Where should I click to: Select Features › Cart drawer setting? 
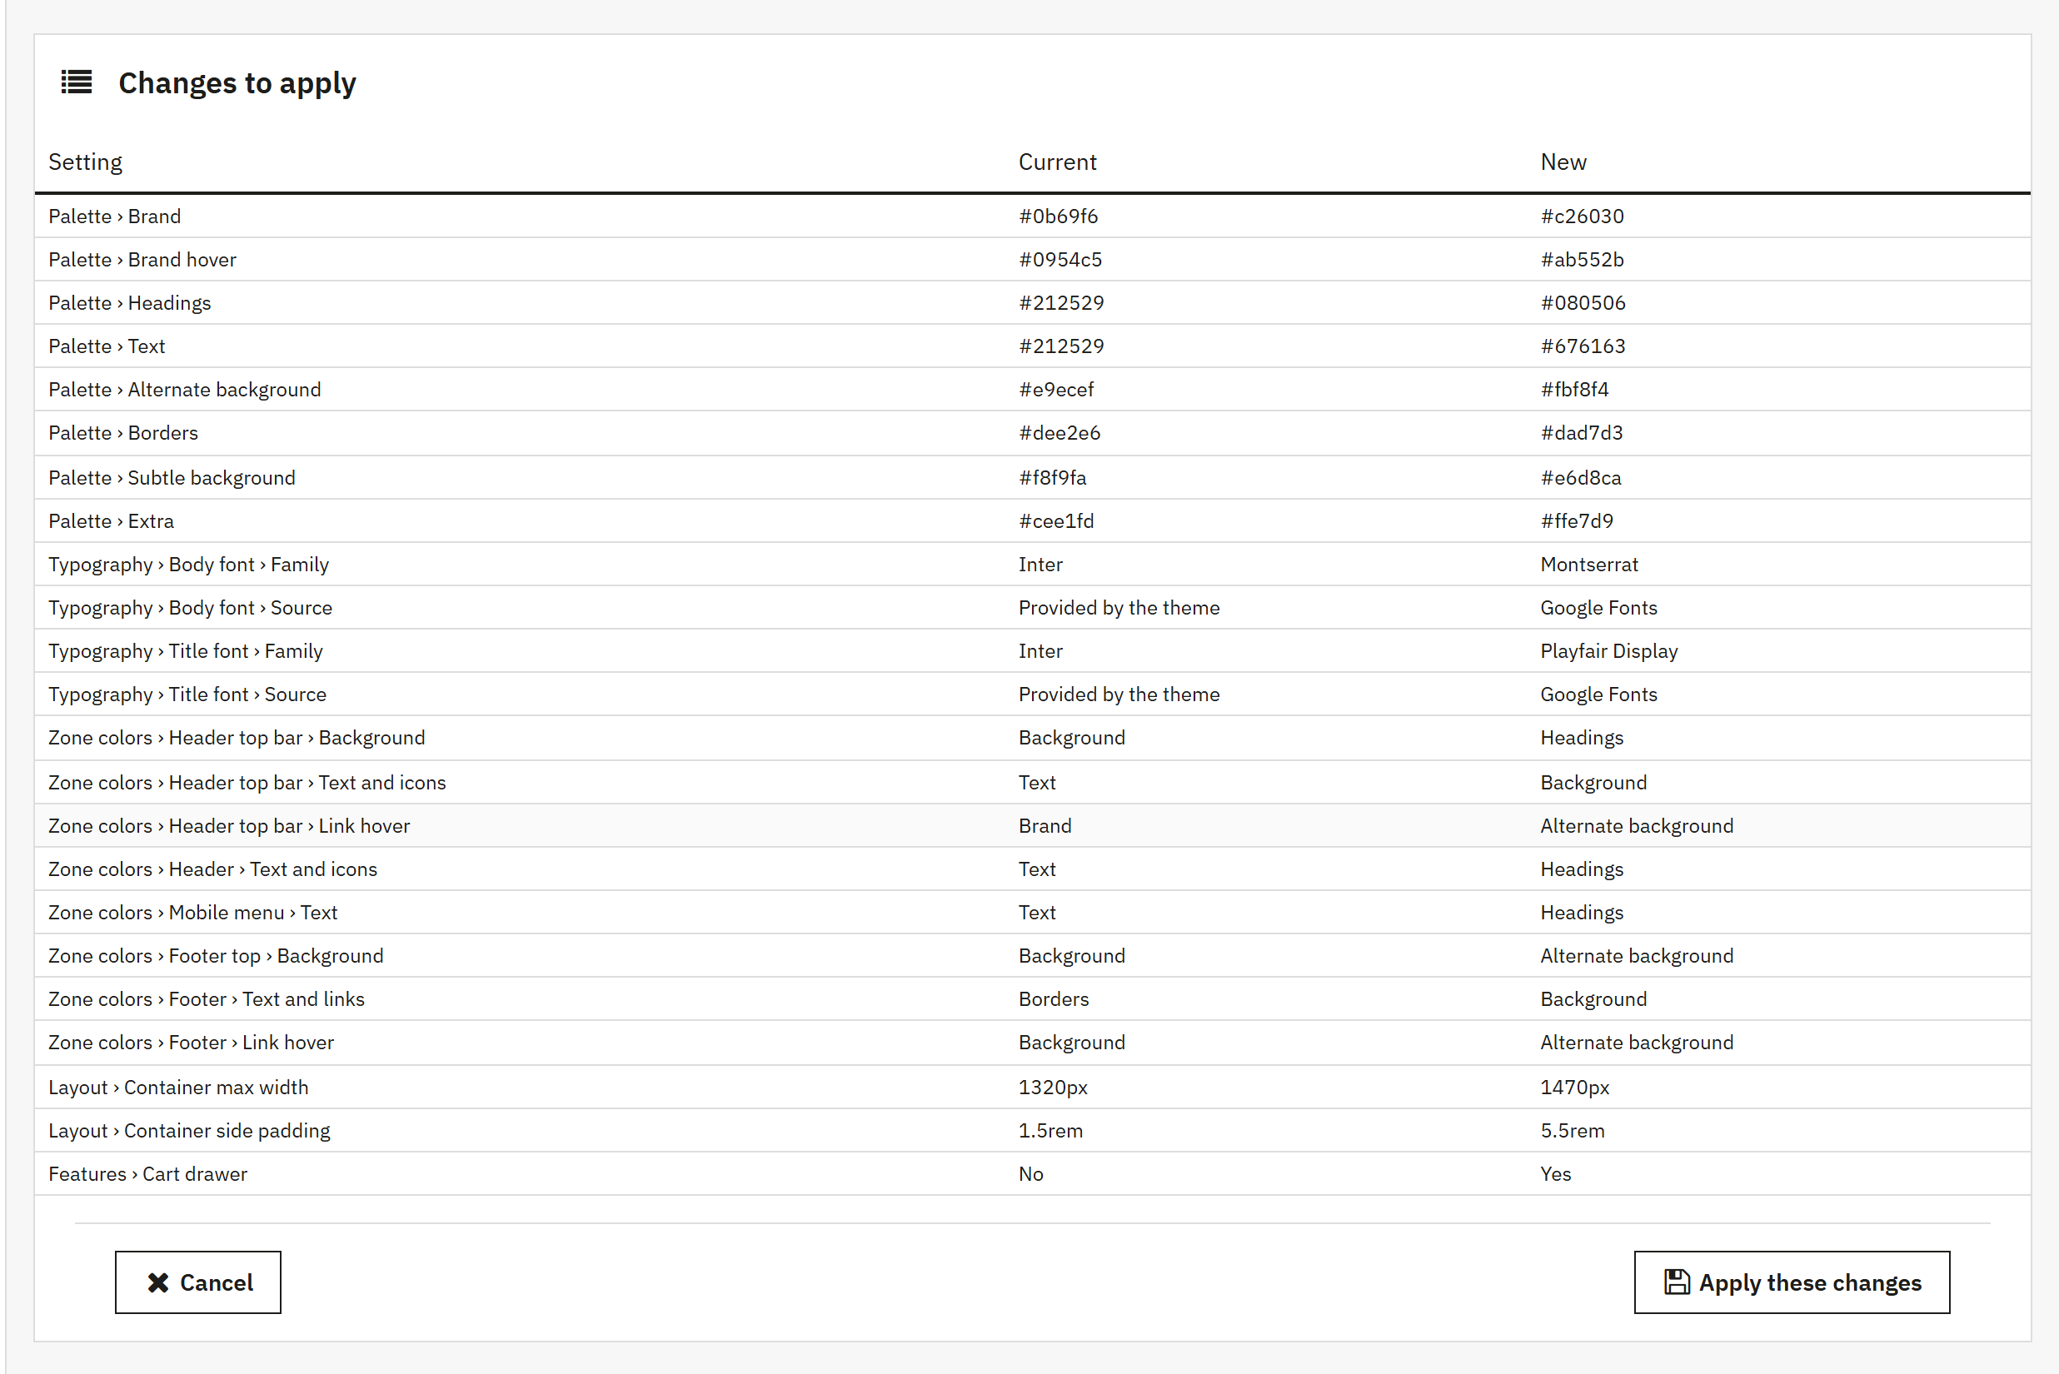tap(147, 1174)
